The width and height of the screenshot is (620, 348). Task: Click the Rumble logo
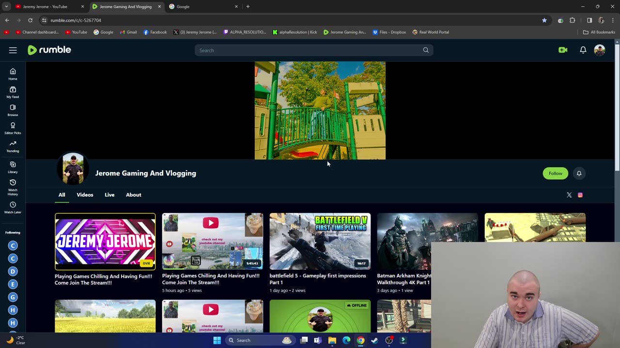49,50
